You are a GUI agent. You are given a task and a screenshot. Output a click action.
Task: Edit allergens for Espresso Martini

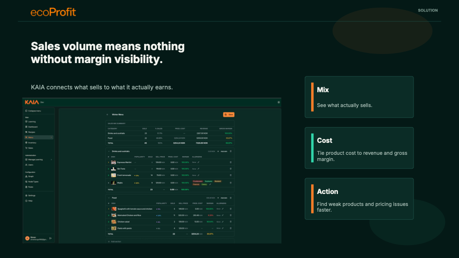pyautogui.click(x=198, y=162)
